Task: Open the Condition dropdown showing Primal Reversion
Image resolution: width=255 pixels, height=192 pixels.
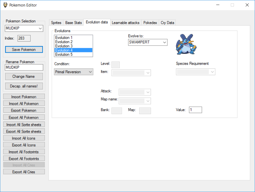Action: point(73,72)
